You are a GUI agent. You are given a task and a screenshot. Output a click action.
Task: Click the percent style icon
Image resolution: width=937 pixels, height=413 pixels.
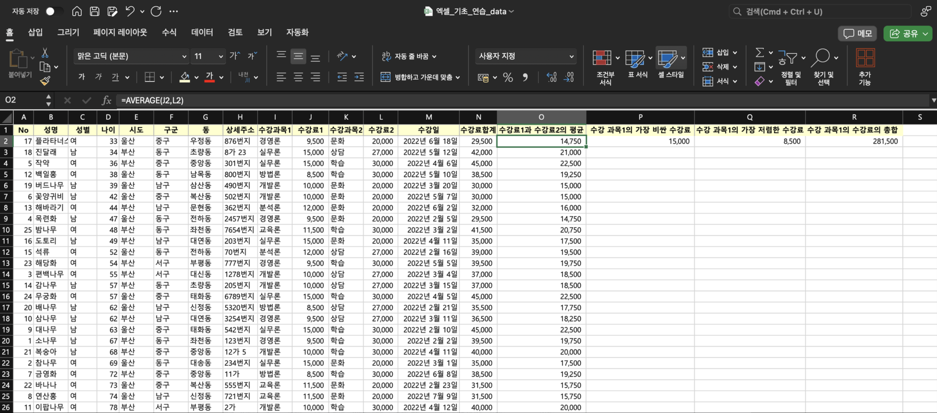click(x=507, y=77)
